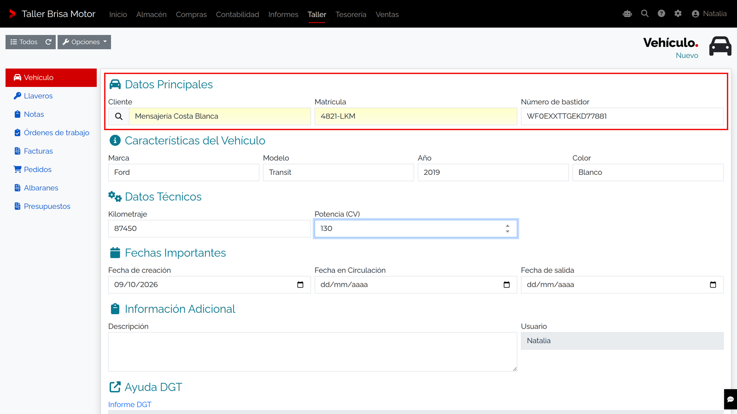This screenshot has height=414, width=737.
Task: Click the Cliente search magnifier button
Action: coord(119,116)
